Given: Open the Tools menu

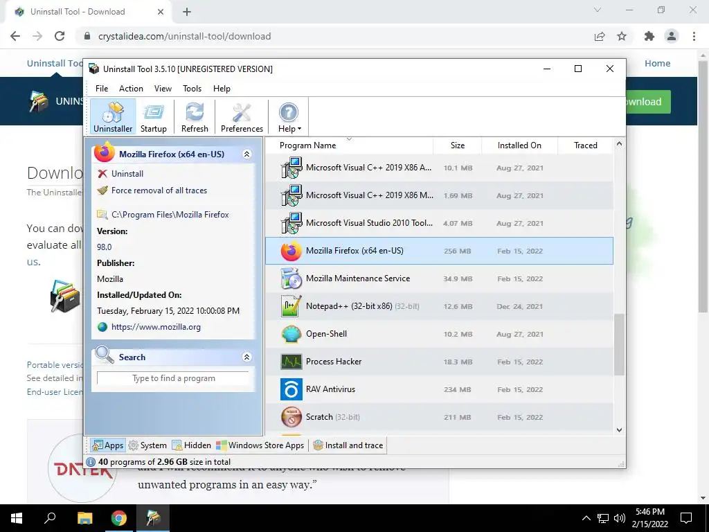Looking at the screenshot, I should click(x=192, y=89).
